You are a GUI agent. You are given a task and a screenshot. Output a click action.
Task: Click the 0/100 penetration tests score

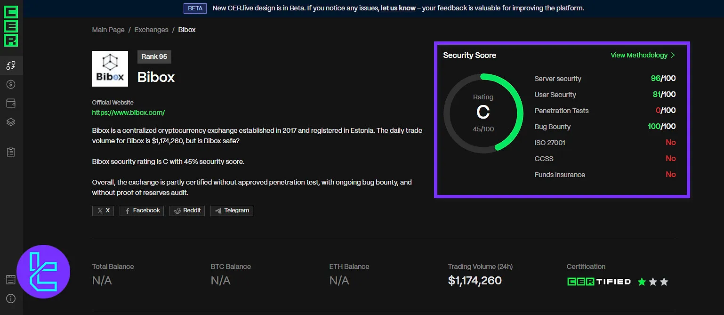pos(666,111)
